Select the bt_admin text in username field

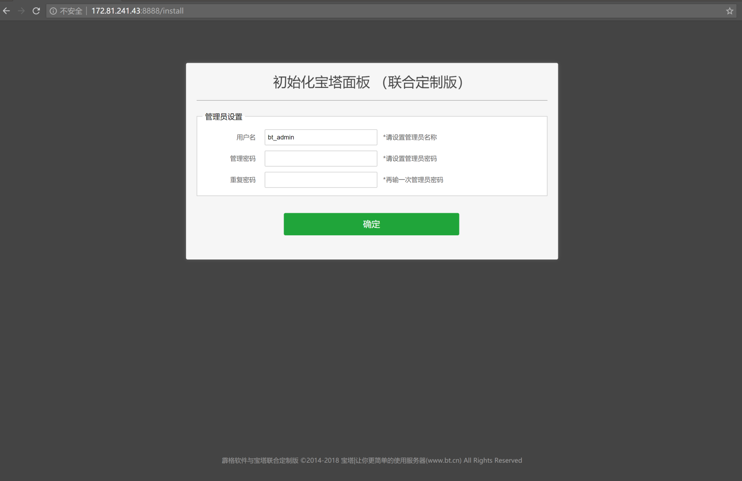[x=281, y=137]
